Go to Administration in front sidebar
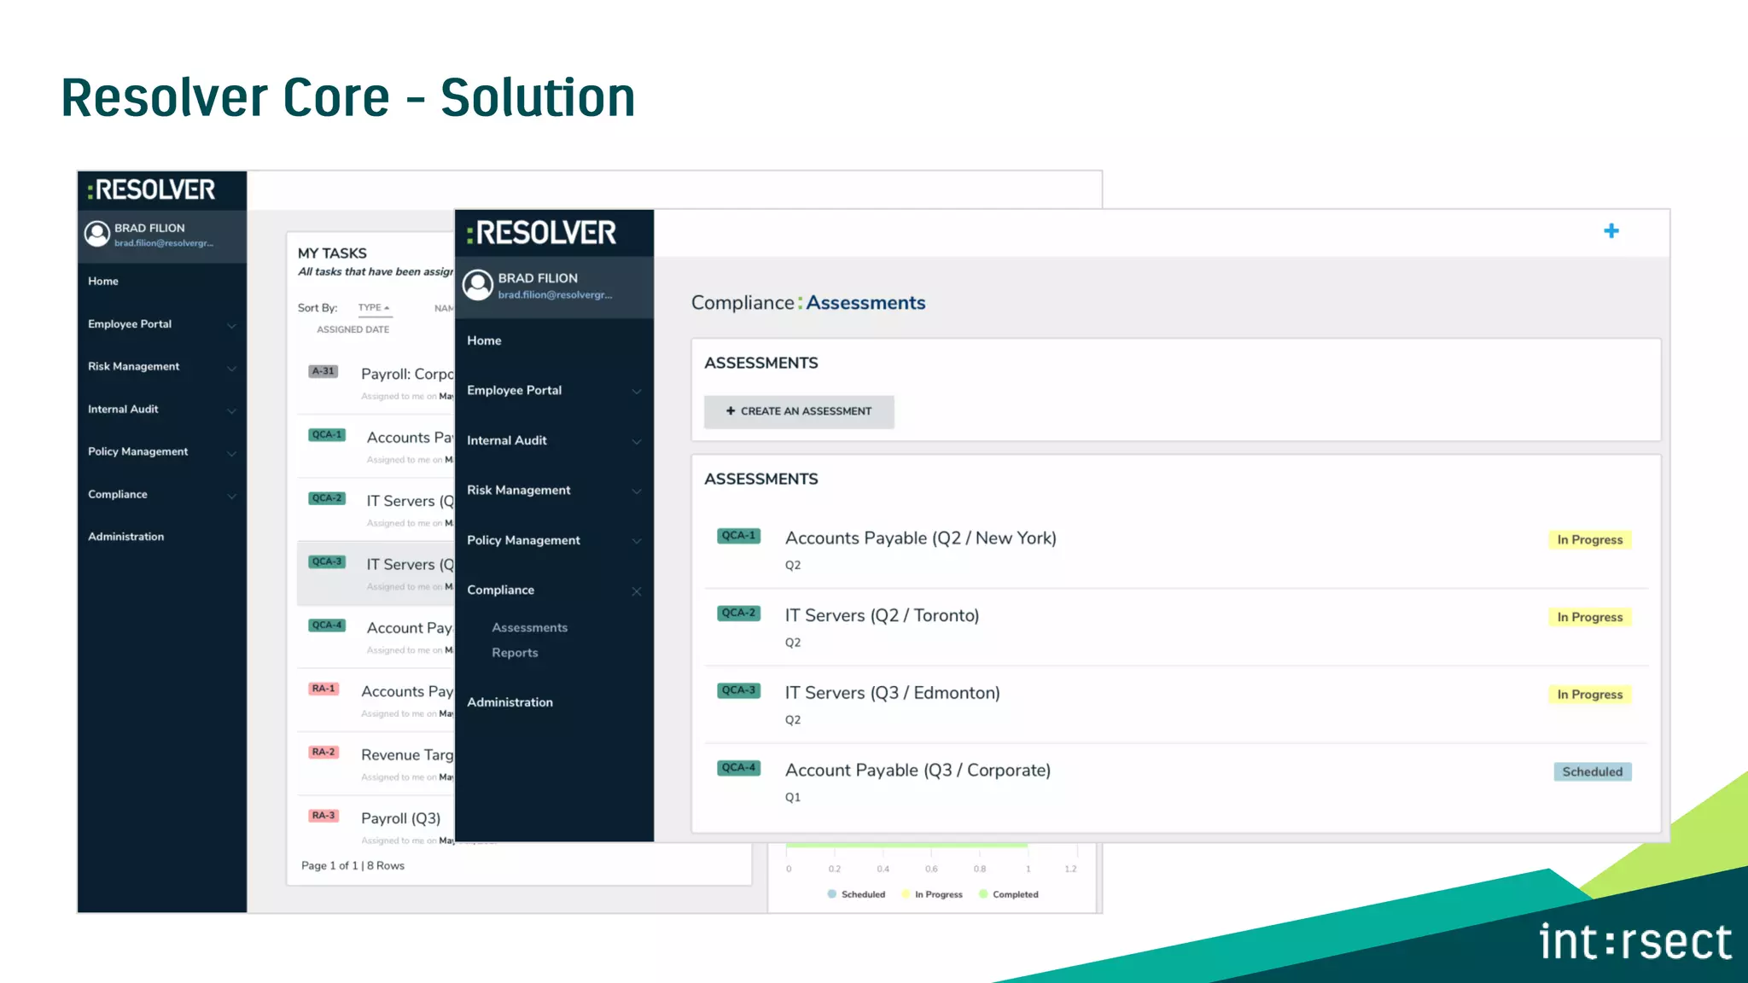 click(x=510, y=702)
